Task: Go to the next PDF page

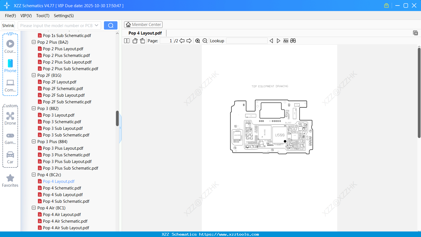Action: [189, 41]
